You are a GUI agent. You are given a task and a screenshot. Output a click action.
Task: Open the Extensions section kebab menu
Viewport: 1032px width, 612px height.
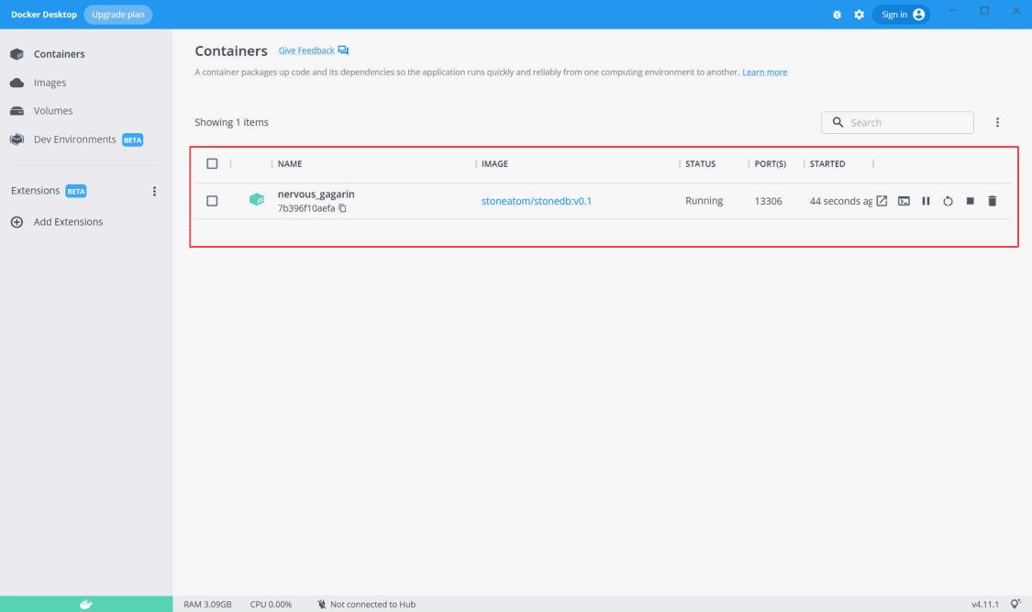(x=154, y=192)
